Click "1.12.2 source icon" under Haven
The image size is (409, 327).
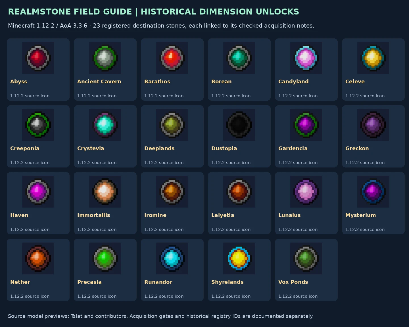(30, 229)
